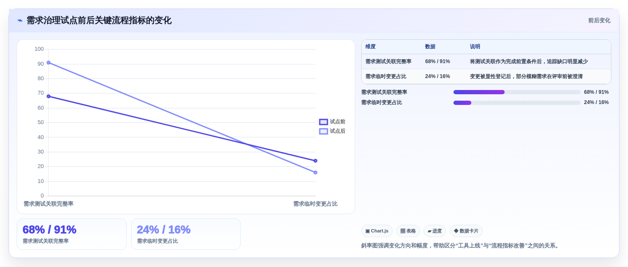The width and height of the screenshot is (628, 267).
Task: Toggle the 试点后 legend entry
Action: [x=332, y=131]
